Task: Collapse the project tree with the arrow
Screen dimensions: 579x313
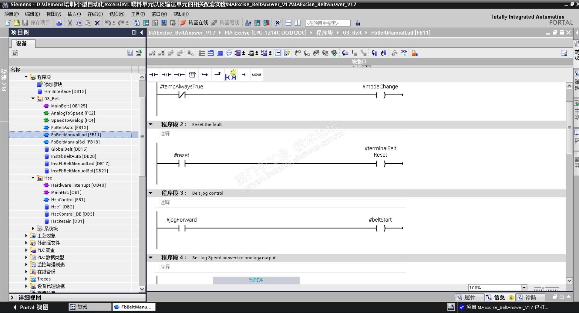Action: [141, 32]
